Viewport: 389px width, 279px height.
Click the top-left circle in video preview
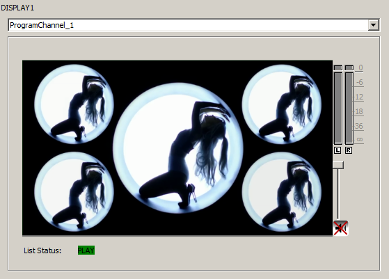coord(74,104)
